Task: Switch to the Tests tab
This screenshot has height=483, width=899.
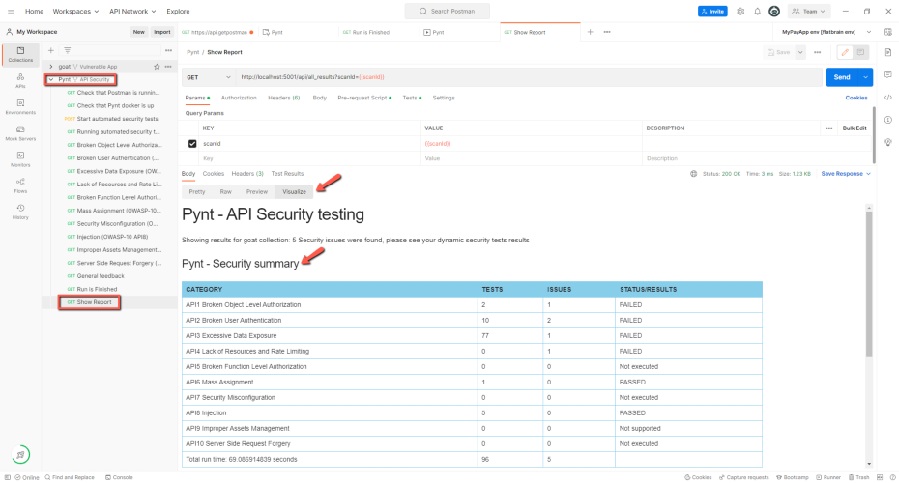Action: (412, 98)
